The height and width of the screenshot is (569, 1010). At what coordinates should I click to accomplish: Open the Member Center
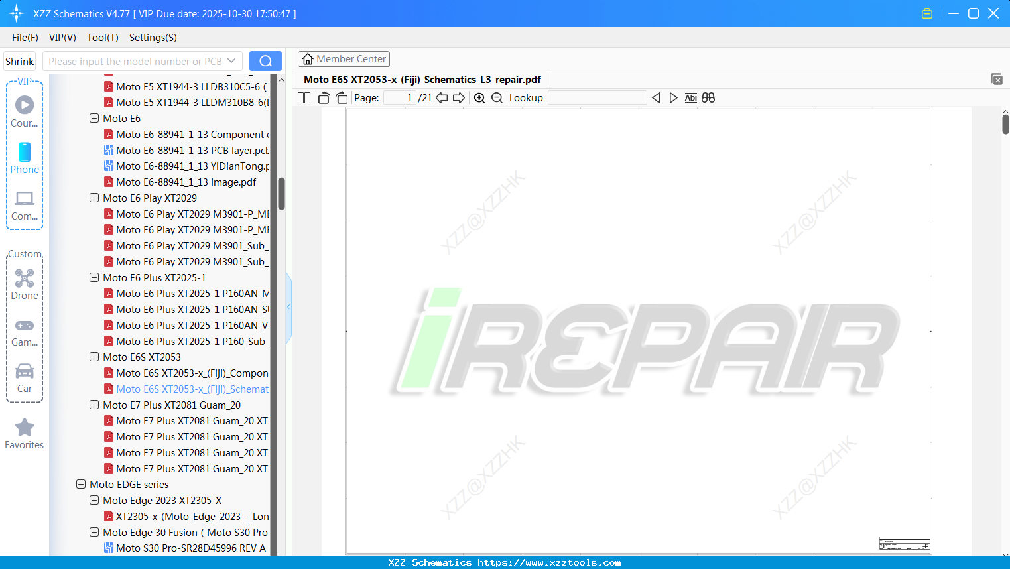coord(344,59)
